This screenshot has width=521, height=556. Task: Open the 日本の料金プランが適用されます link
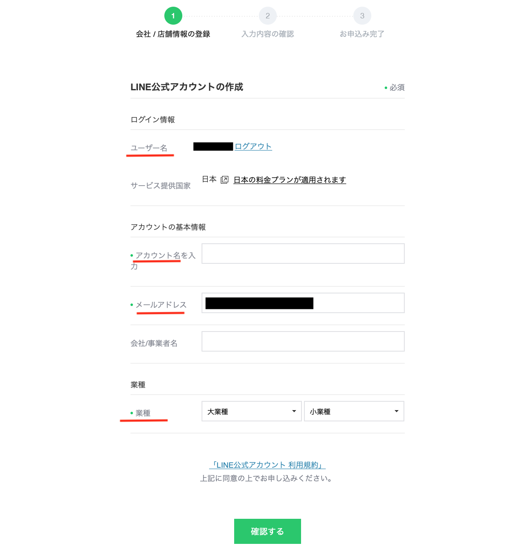click(x=290, y=180)
